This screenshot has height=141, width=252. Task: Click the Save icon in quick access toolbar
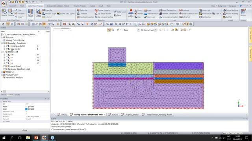[x=17, y=2]
